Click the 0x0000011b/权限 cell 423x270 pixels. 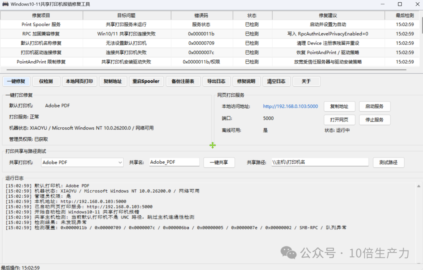click(201, 62)
